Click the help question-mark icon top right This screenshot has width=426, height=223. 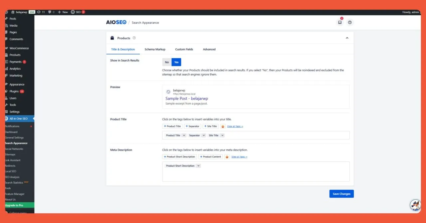pos(350,22)
